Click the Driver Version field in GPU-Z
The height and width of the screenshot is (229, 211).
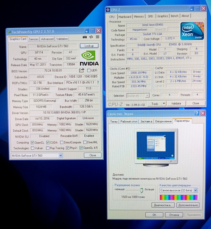64,113
